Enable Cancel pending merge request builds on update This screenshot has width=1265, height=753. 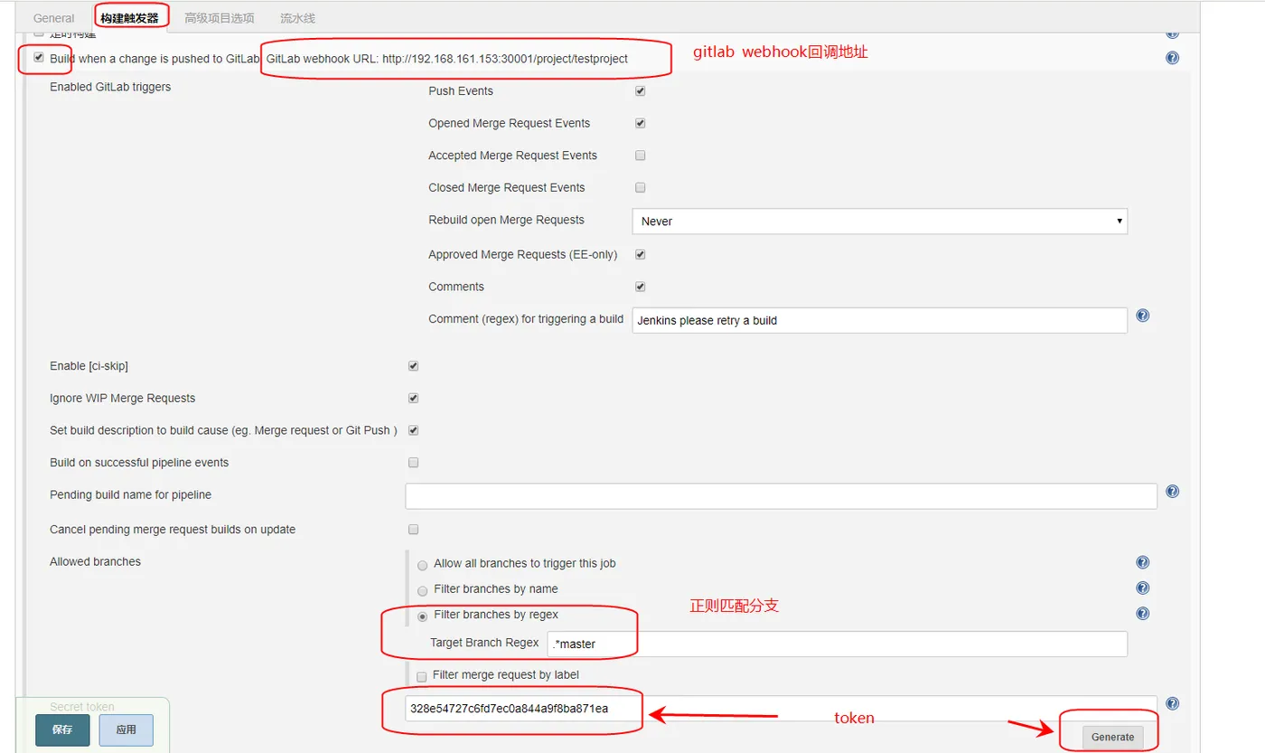414,529
